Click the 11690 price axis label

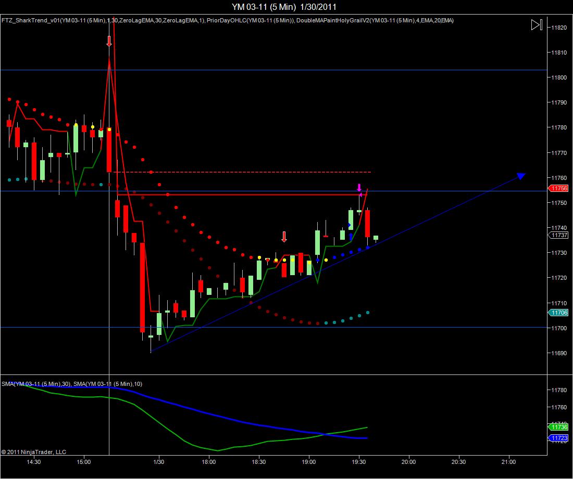tap(559, 353)
